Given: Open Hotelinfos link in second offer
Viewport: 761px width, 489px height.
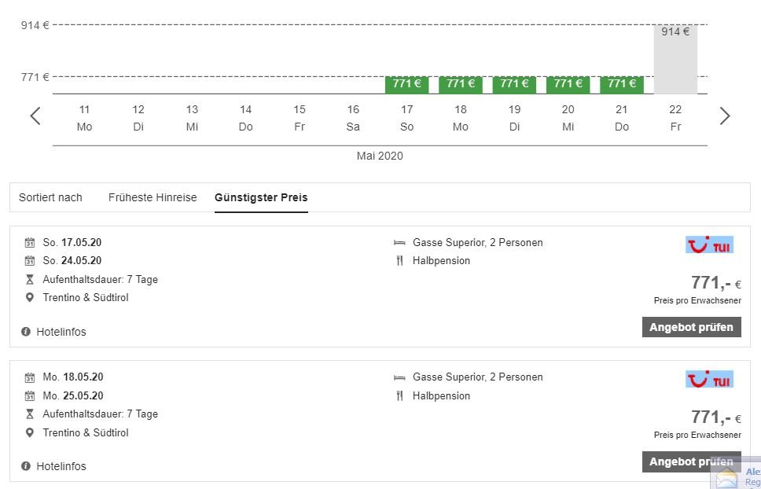Looking at the screenshot, I should (61, 466).
